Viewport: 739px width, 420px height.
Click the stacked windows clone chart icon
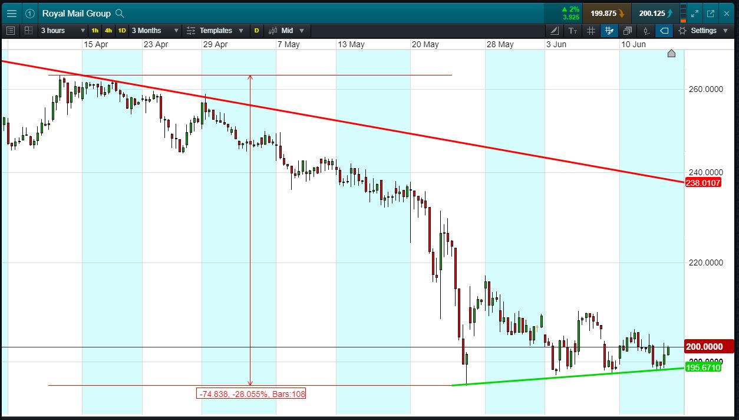[x=628, y=31]
